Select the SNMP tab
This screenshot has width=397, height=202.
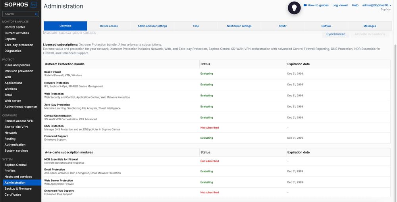coord(283,26)
